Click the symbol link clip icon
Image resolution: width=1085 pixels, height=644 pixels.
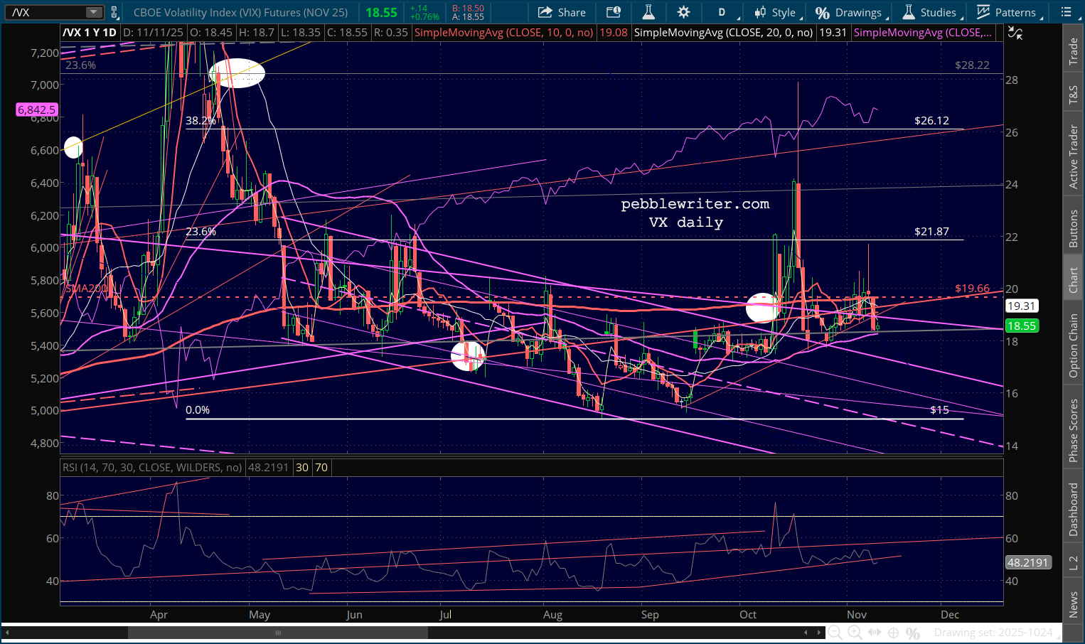click(114, 12)
